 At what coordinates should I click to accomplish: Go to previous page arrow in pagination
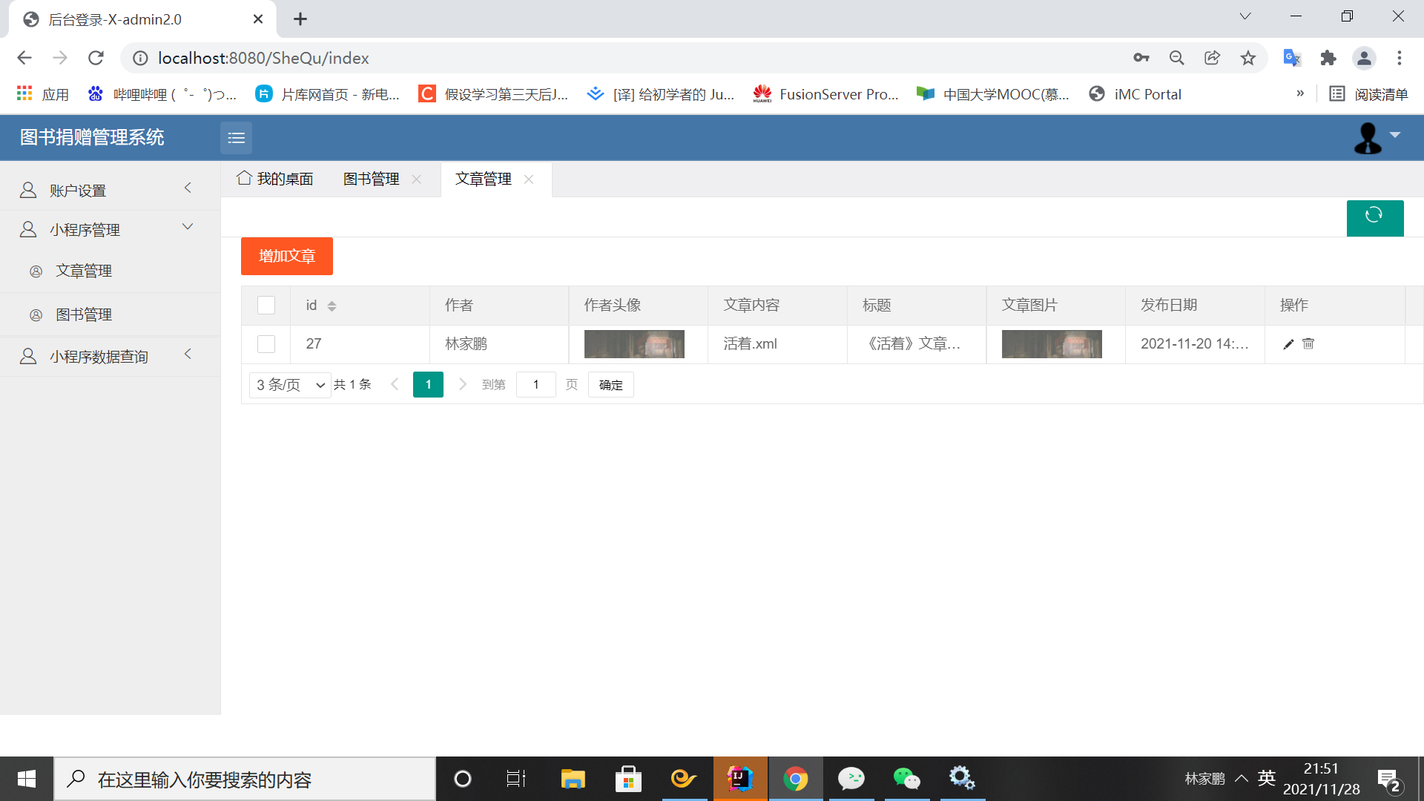click(x=395, y=384)
